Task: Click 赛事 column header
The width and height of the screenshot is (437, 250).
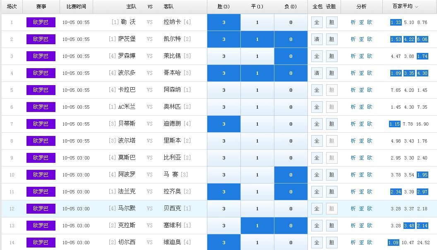Action: [41, 6]
